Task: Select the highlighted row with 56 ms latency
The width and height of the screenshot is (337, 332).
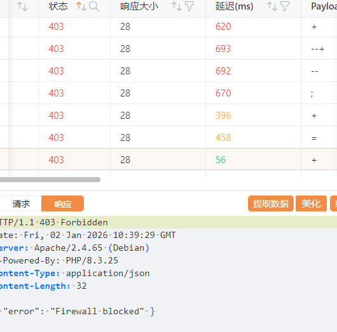Action: click(x=168, y=160)
